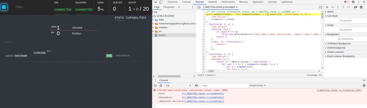Switch to the Performance tab

228,2
